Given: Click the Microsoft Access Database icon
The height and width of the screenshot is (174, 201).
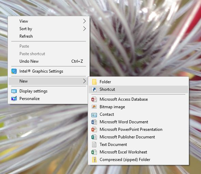Looking at the screenshot, I should (94, 99).
